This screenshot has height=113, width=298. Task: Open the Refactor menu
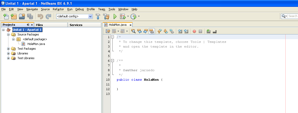[58, 9]
